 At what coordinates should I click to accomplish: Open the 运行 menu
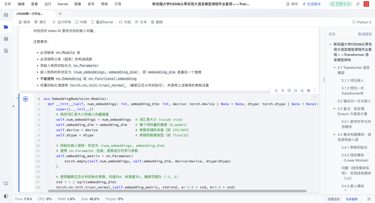[48, 4]
